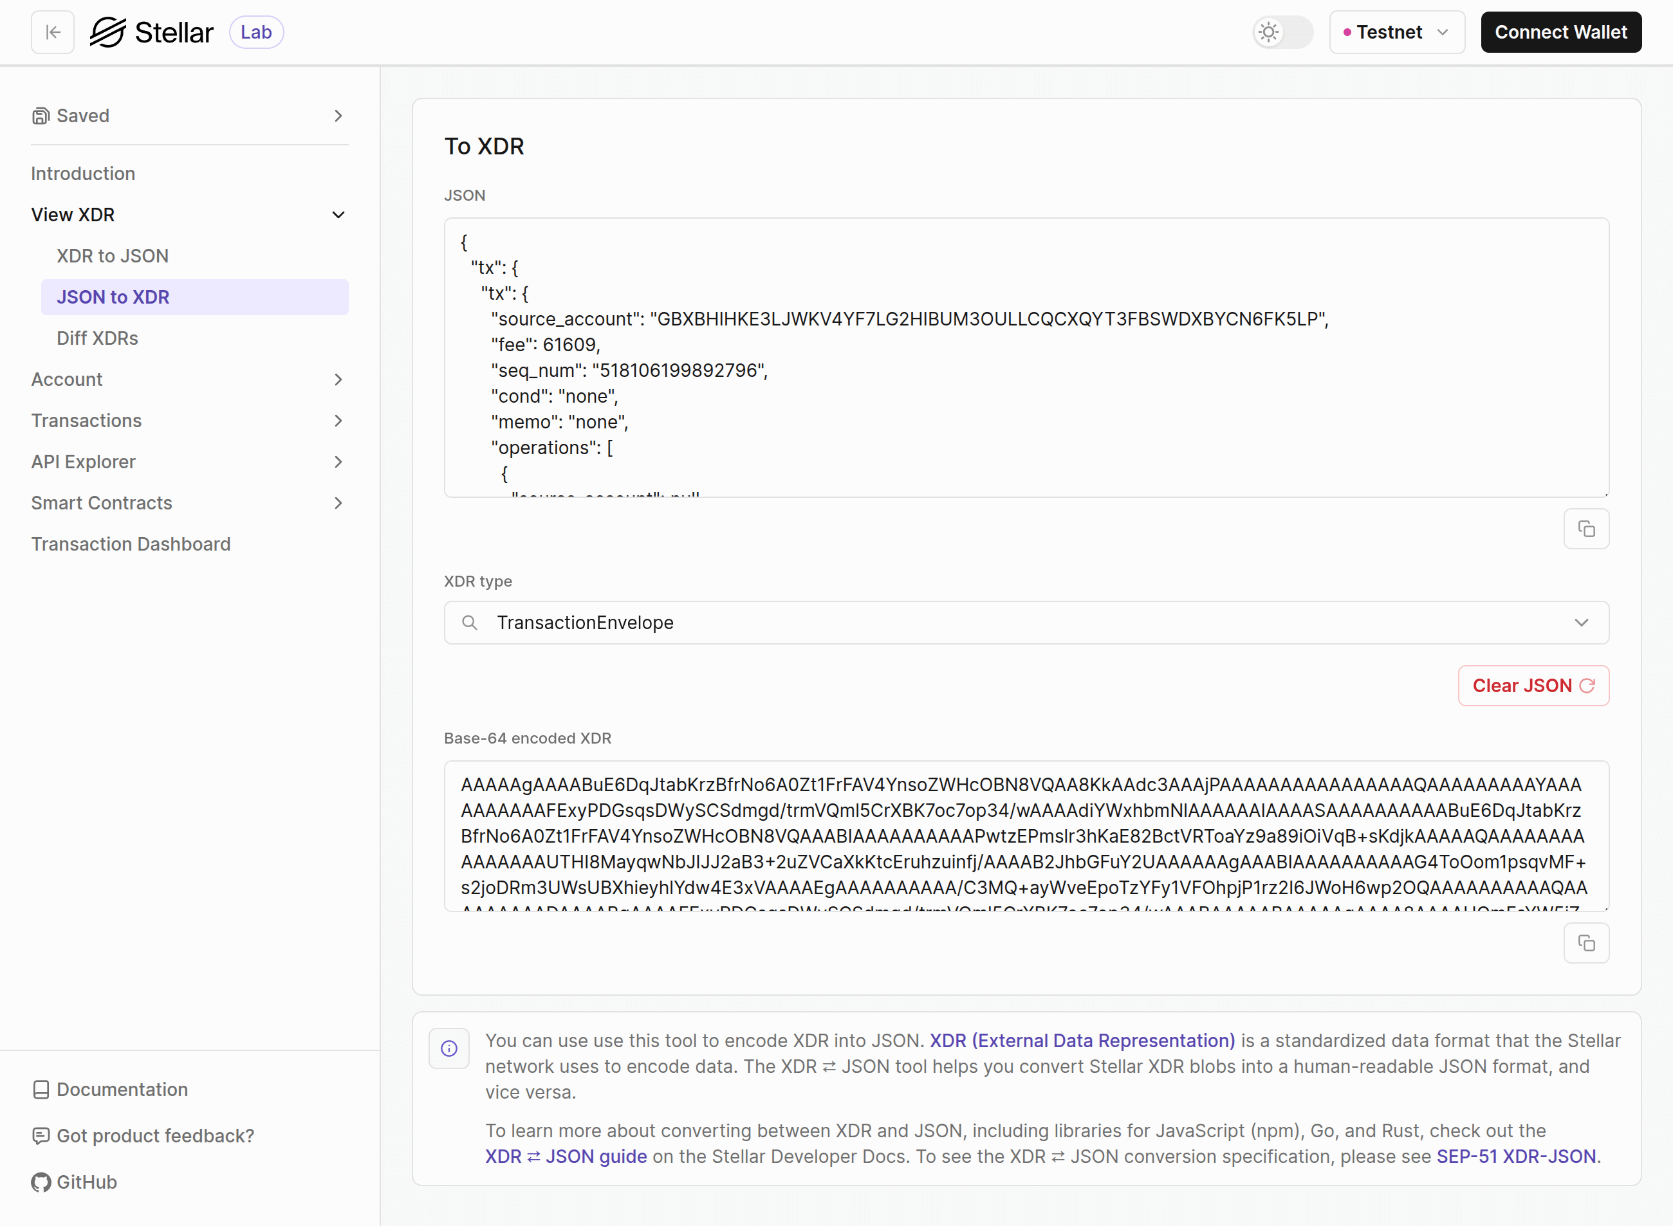Open the Testnet network dropdown

pyautogui.click(x=1396, y=32)
